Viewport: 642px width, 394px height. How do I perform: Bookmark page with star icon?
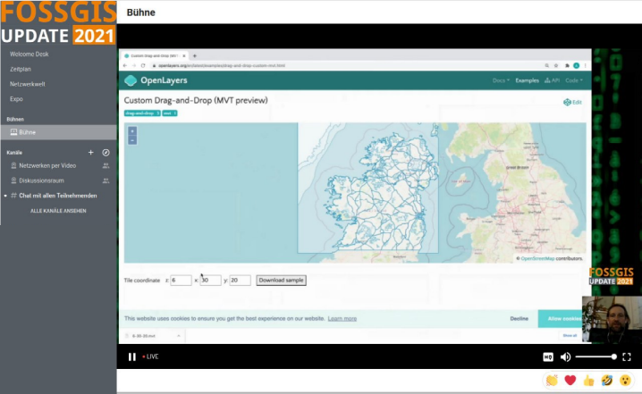click(556, 65)
